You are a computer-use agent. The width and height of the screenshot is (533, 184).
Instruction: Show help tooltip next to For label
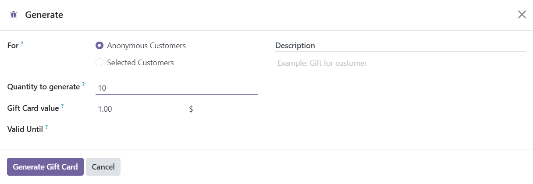[x=22, y=43]
